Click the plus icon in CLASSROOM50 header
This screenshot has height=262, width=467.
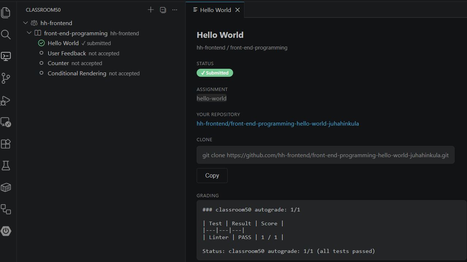pyautogui.click(x=151, y=10)
